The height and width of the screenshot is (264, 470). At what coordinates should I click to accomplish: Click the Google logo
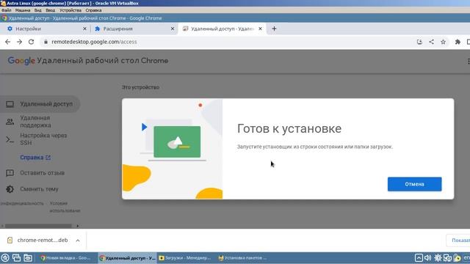coord(21,61)
